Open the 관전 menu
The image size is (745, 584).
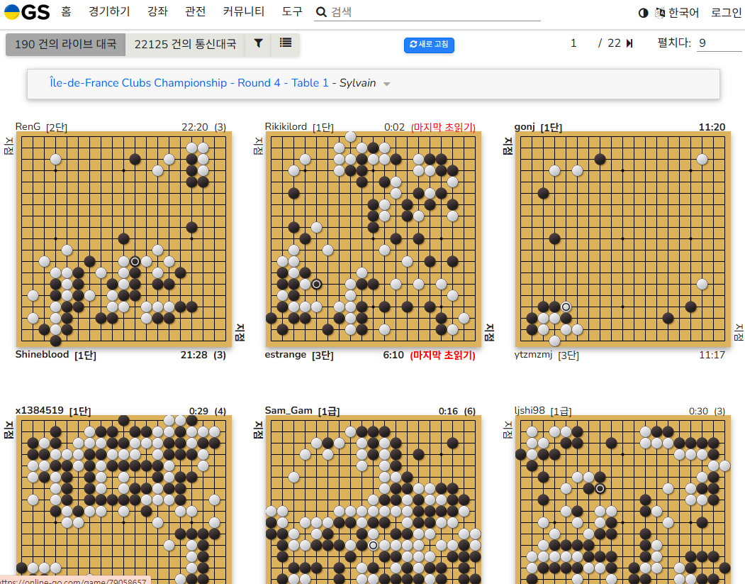[195, 11]
